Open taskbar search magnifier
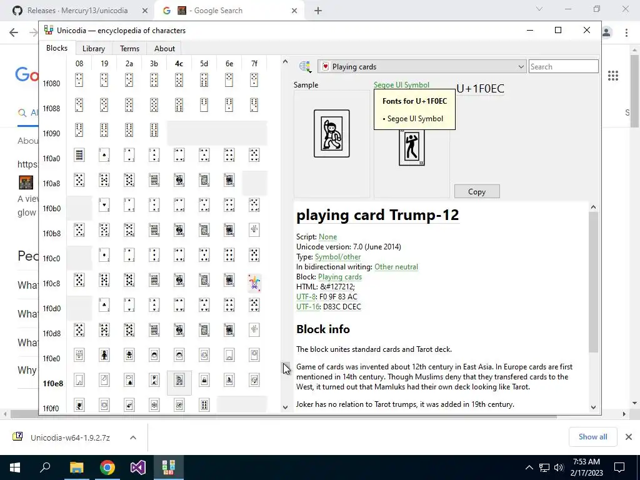 tap(45, 467)
